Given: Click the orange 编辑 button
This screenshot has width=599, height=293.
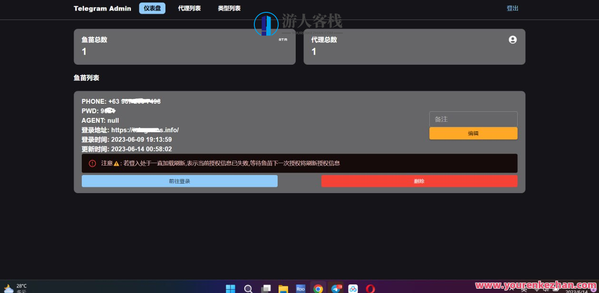Looking at the screenshot, I should click(473, 133).
